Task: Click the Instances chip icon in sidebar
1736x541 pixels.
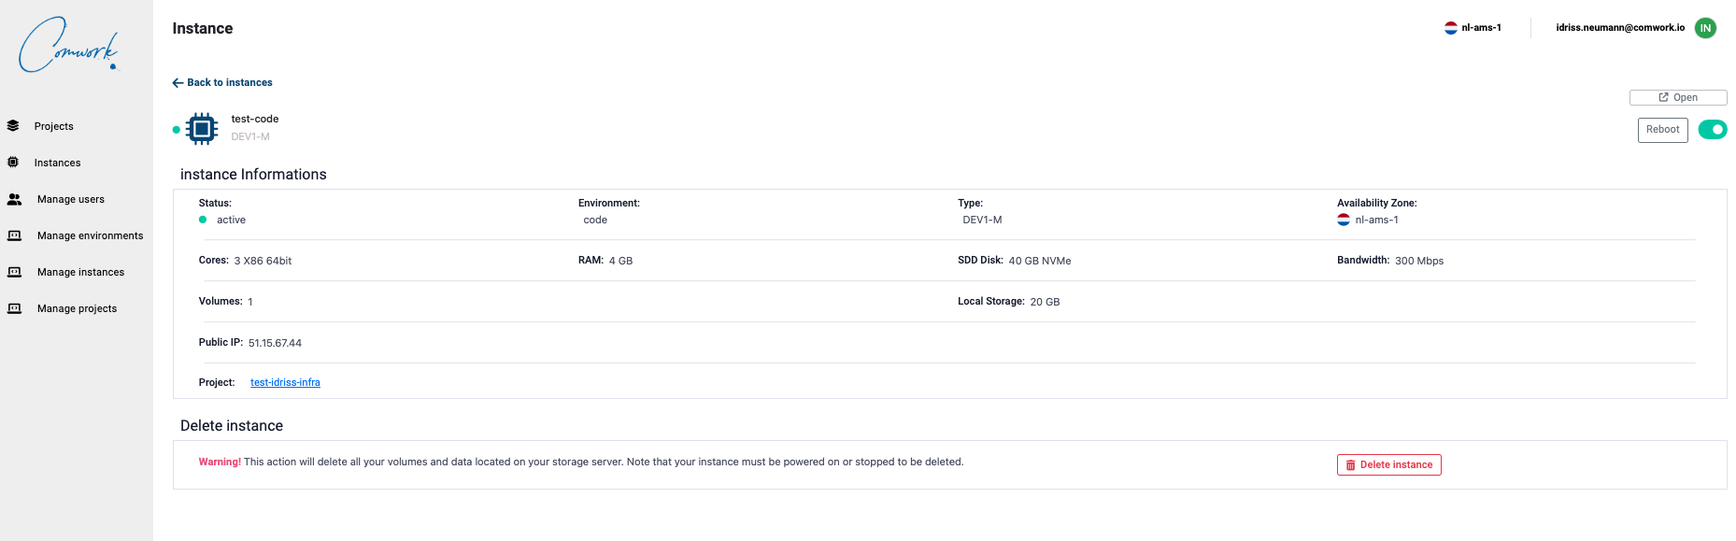Action: pos(13,163)
